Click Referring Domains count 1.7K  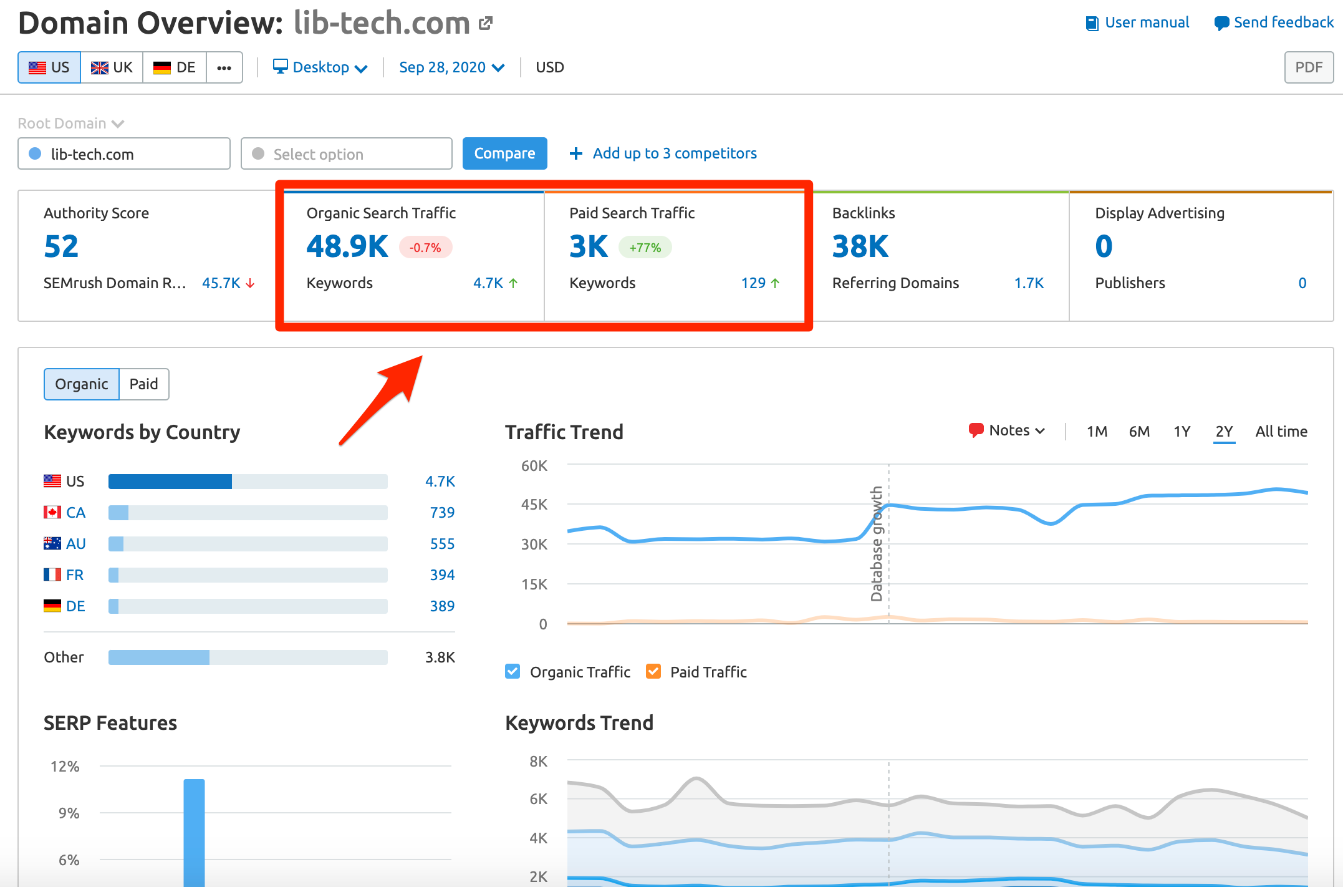tap(1029, 283)
